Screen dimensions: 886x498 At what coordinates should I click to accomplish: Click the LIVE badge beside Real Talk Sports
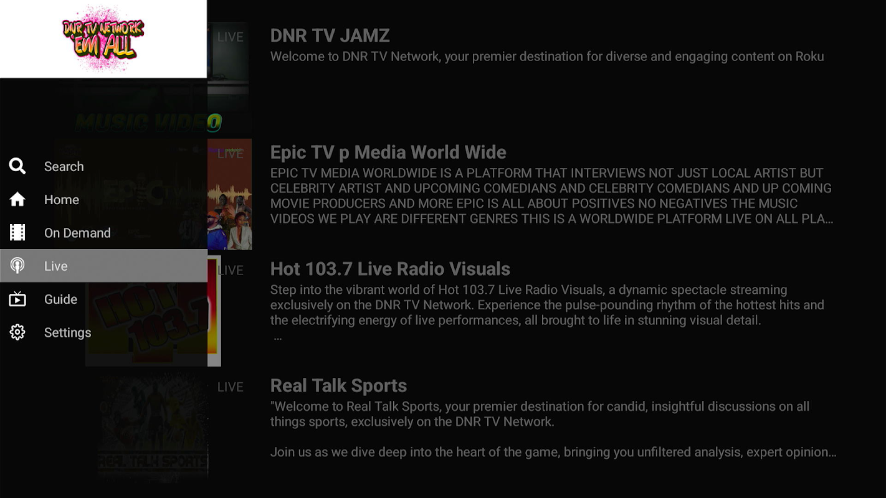pos(230,387)
